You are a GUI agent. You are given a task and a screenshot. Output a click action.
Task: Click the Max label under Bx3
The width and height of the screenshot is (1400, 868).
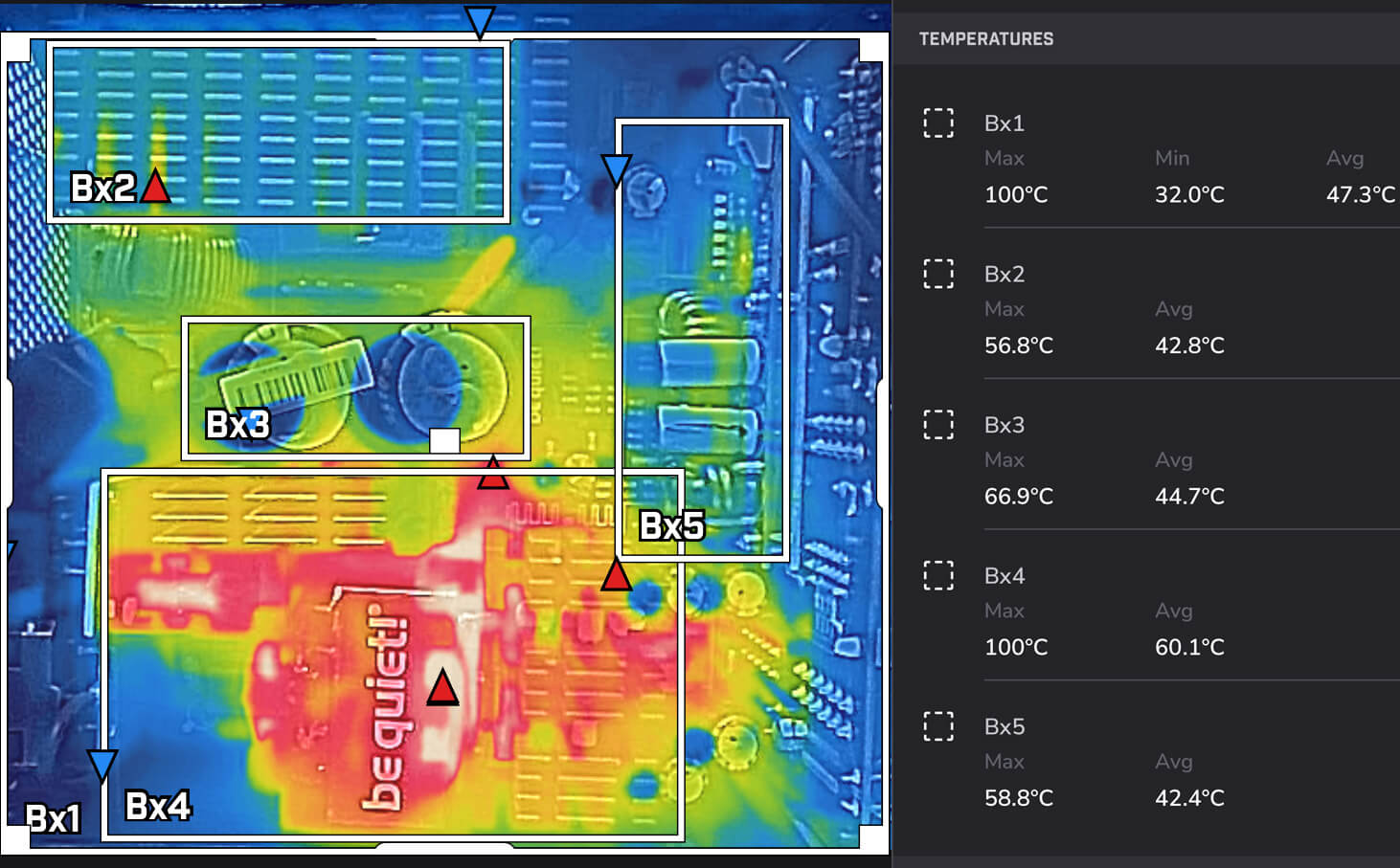click(x=1005, y=459)
